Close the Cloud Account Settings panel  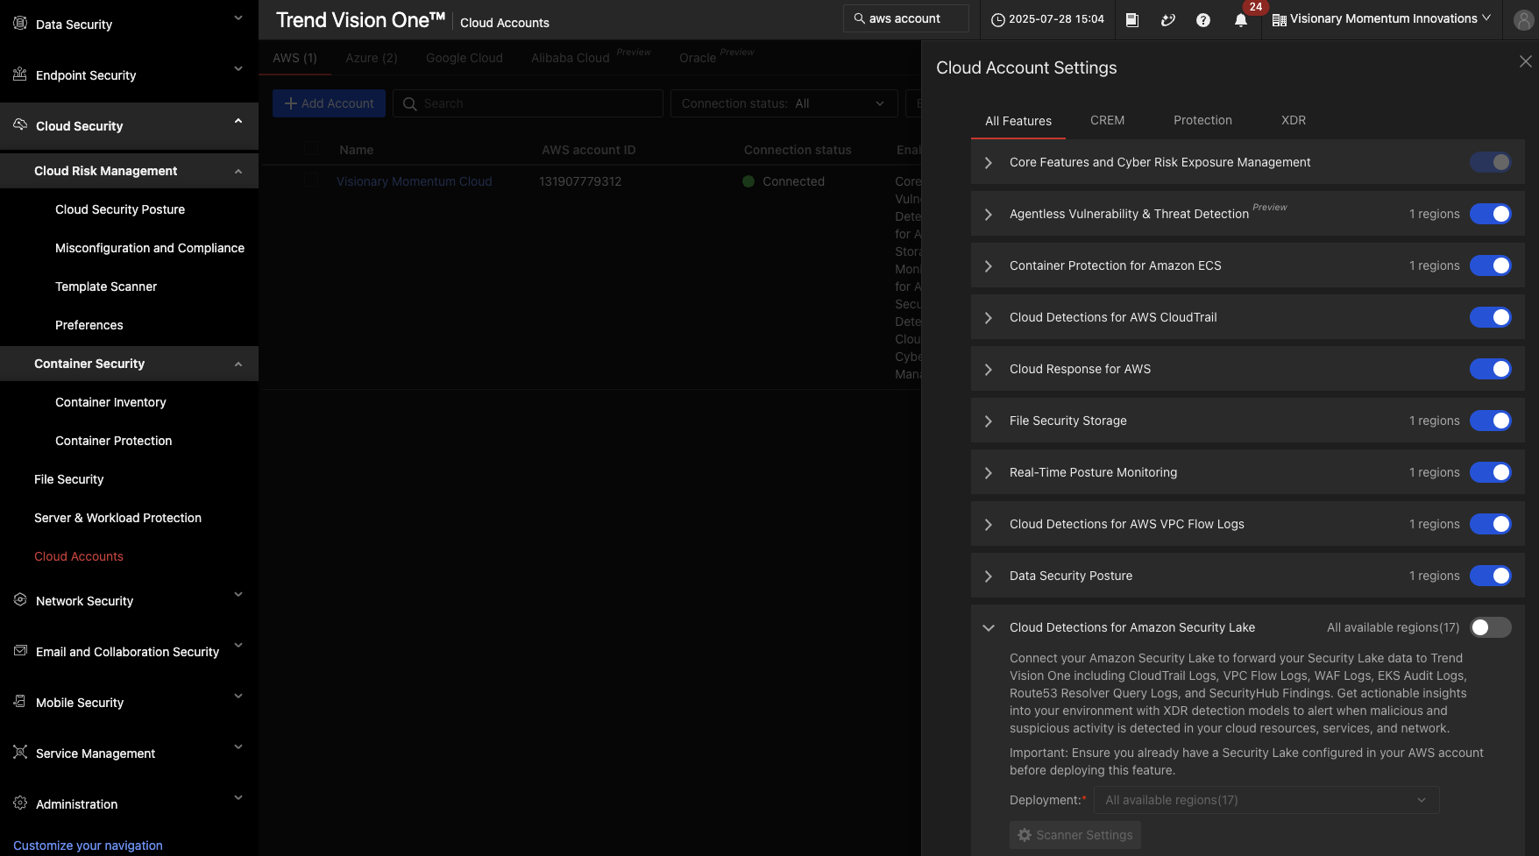pyautogui.click(x=1525, y=61)
